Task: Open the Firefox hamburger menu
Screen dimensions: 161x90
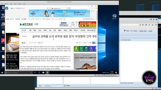Action: 156,25
